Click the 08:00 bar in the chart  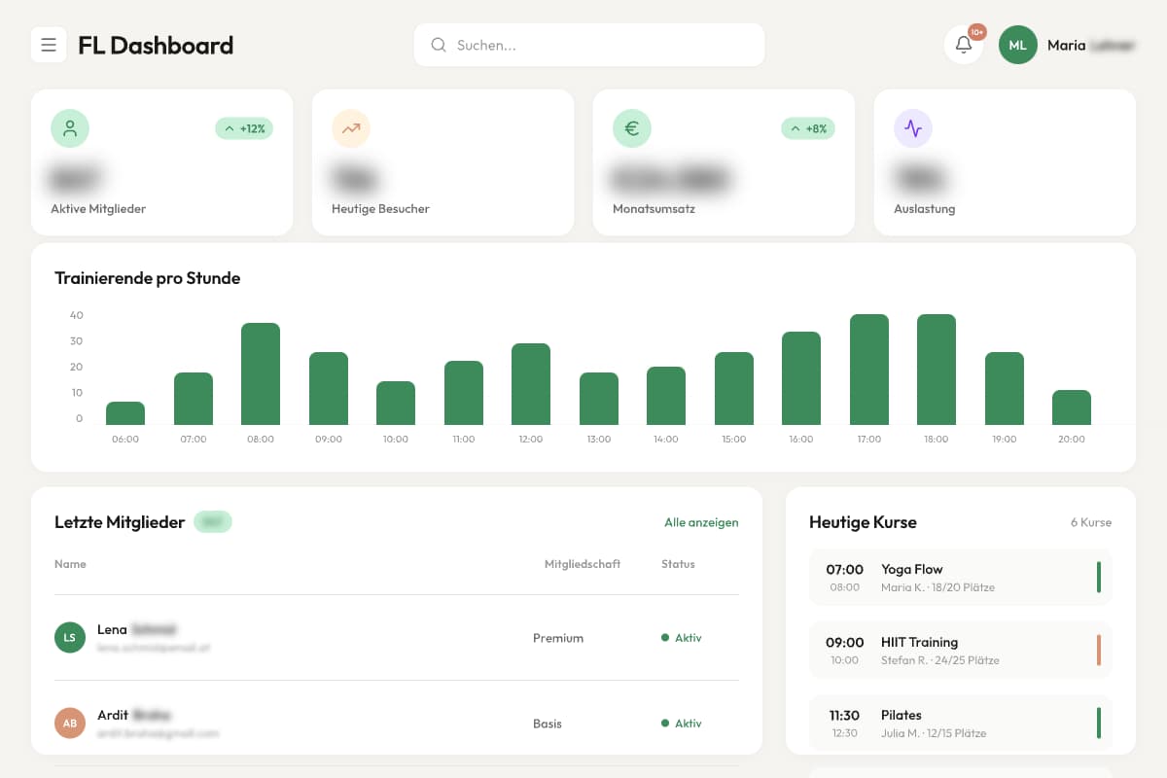[260, 370]
